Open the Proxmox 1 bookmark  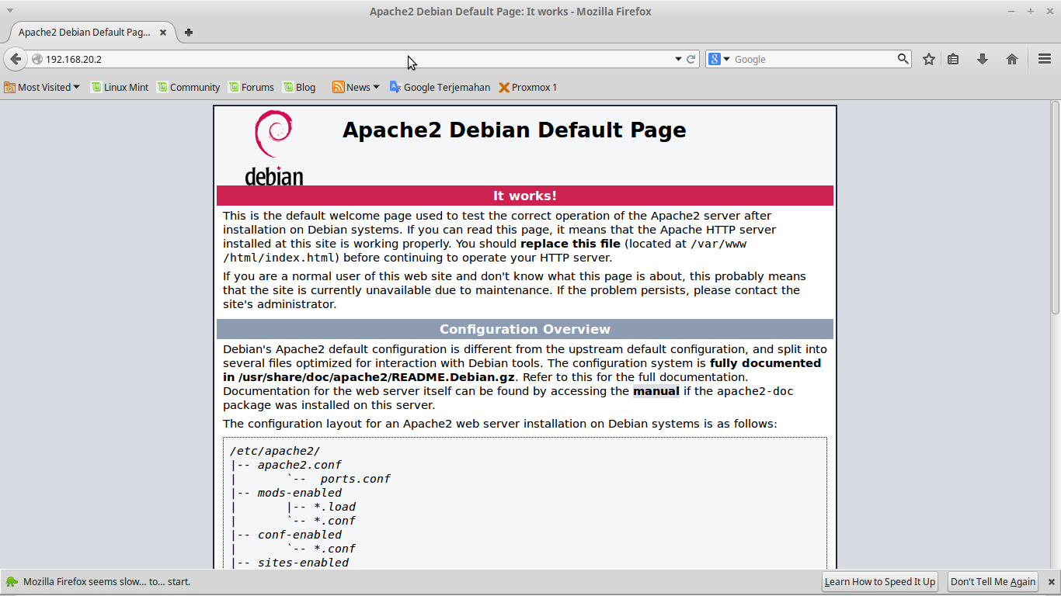click(528, 88)
